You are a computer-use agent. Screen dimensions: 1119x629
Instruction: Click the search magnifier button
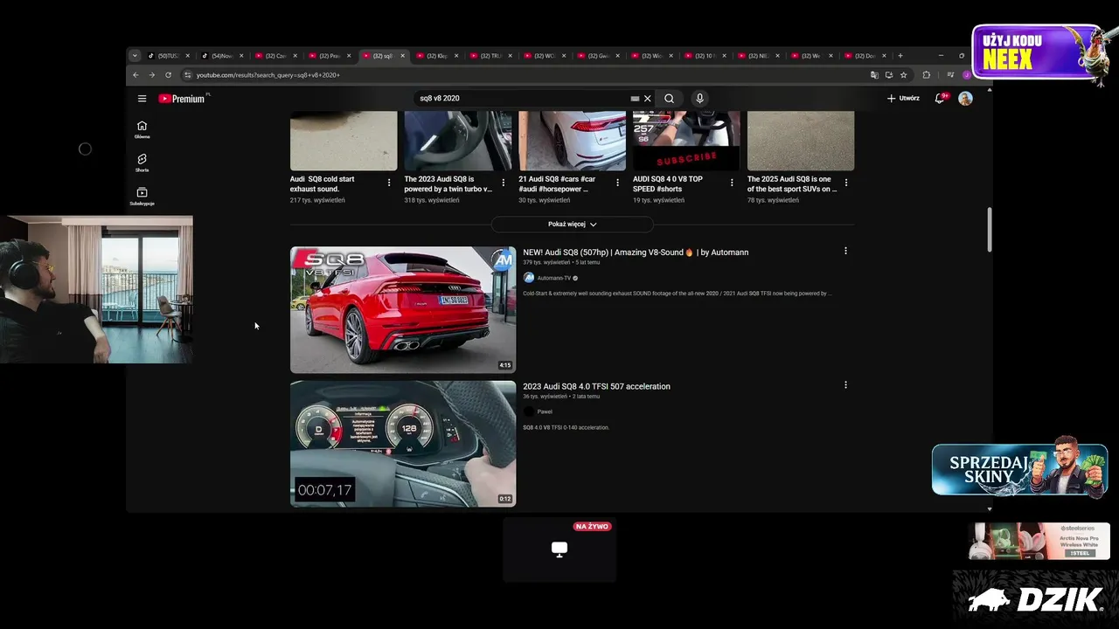click(x=669, y=99)
